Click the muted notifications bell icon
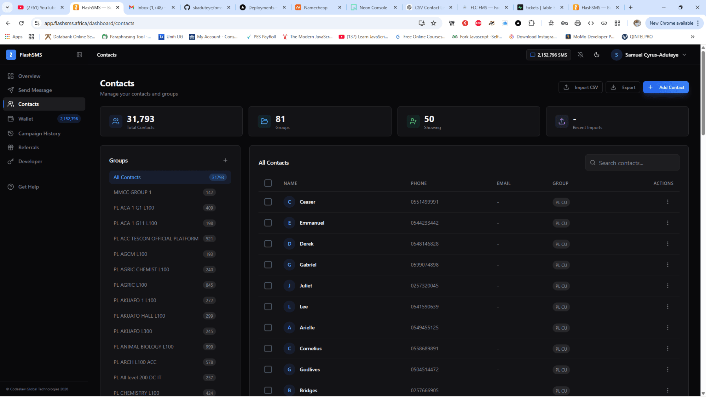This screenshot has width=706, height=397. tap(581, 55)
